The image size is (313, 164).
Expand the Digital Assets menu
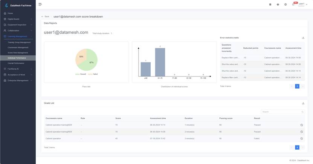tap(18, 19)
